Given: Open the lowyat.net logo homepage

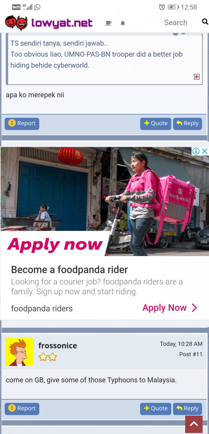Looking at the screenshot, I should point(49,23).
